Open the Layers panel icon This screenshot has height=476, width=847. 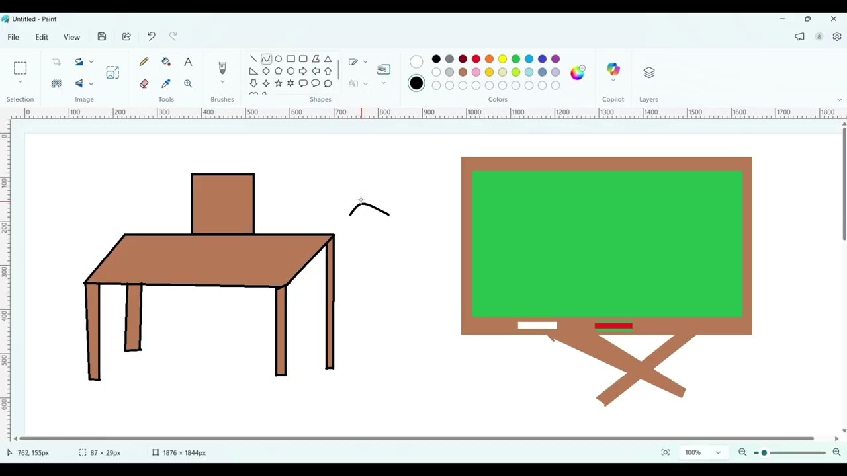[x=648, y=72]
